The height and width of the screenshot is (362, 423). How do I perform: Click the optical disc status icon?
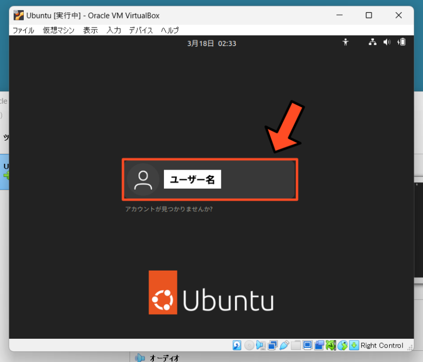pos(249,345)
